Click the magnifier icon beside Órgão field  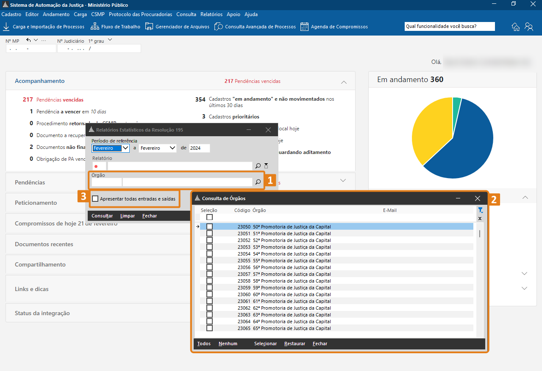(x=258, y=182)
